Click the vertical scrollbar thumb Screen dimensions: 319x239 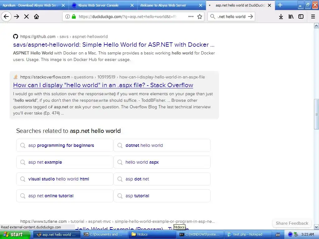(317, 114)
